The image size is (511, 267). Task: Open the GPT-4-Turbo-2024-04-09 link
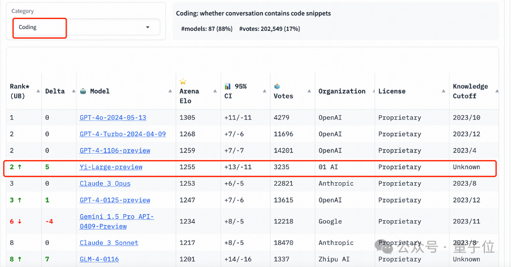[x=123, y=134]
